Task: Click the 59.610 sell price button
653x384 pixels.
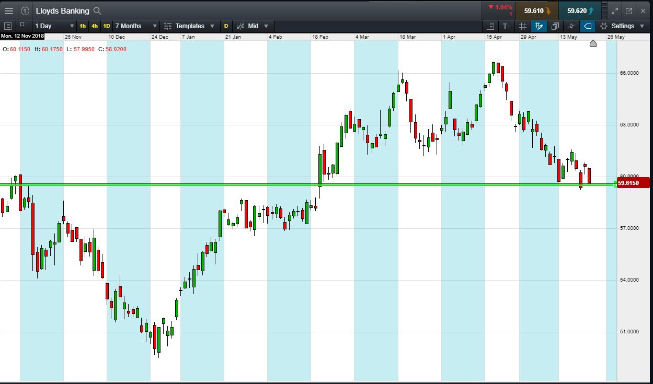Action: [536, 10]
